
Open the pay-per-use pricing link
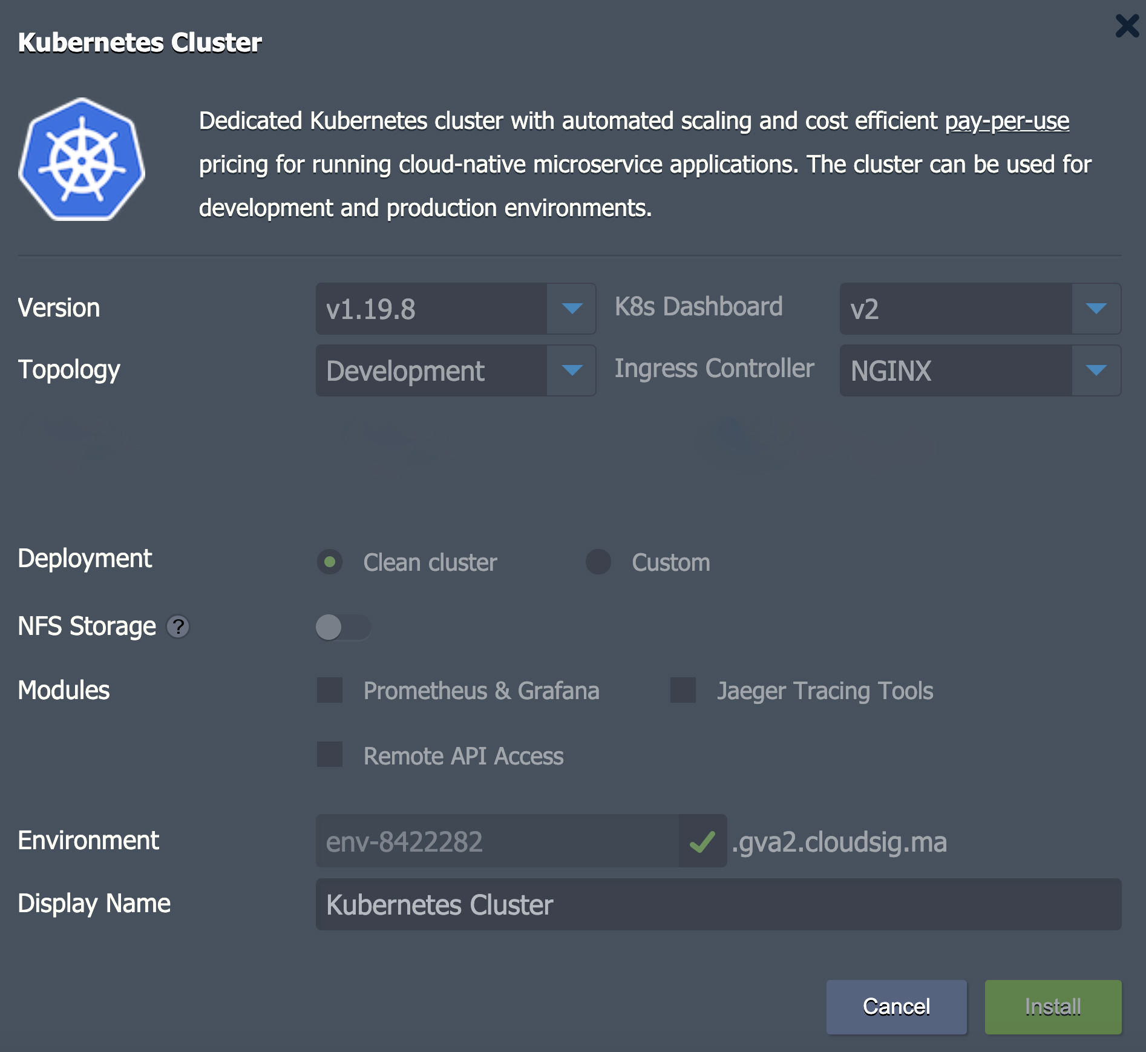(1007, 120)
